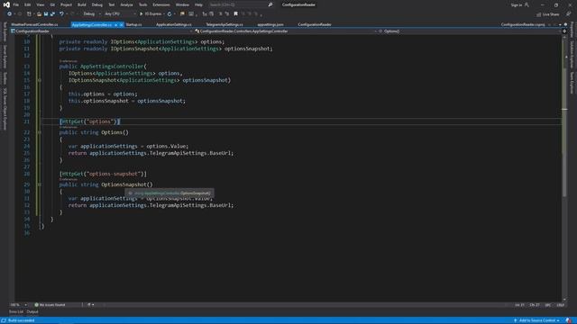The width and height of the screenshot is (577, 324).
Task: Open the Any CPU platform dropdown
Action: pyautogui.click(x=120, y=14)
